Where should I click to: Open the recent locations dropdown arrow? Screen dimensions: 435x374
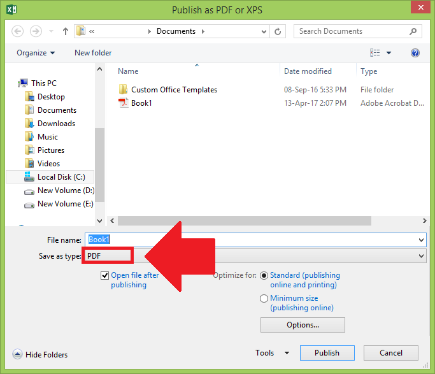pos(51,31)
